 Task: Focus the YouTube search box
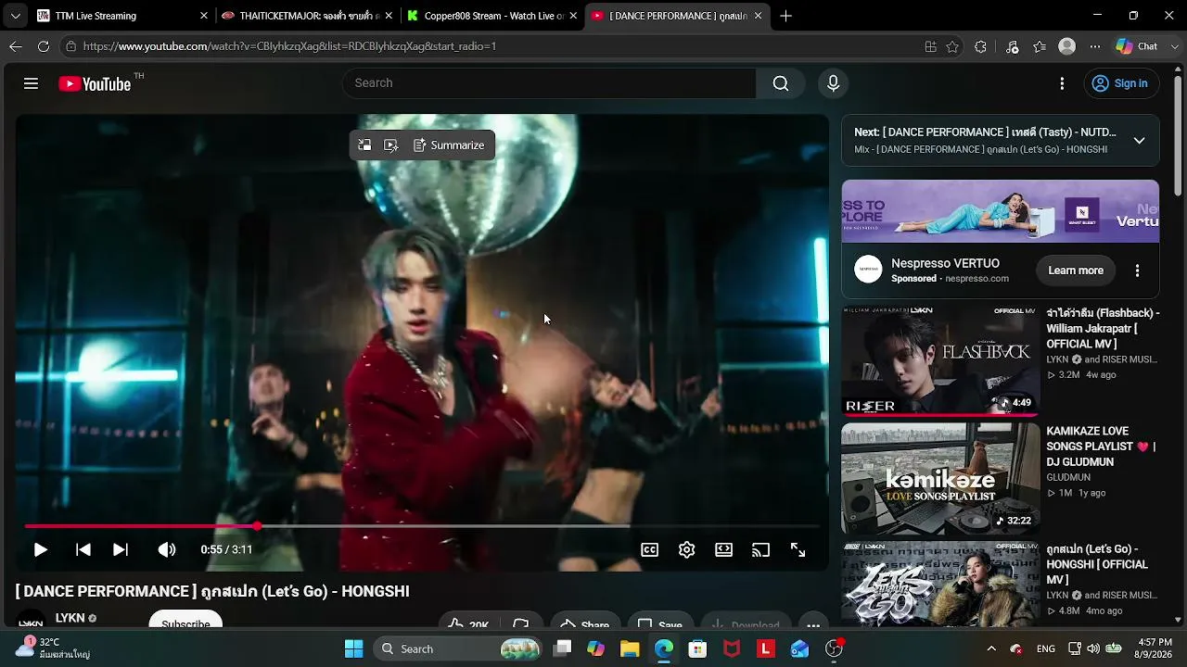point(549,83)
